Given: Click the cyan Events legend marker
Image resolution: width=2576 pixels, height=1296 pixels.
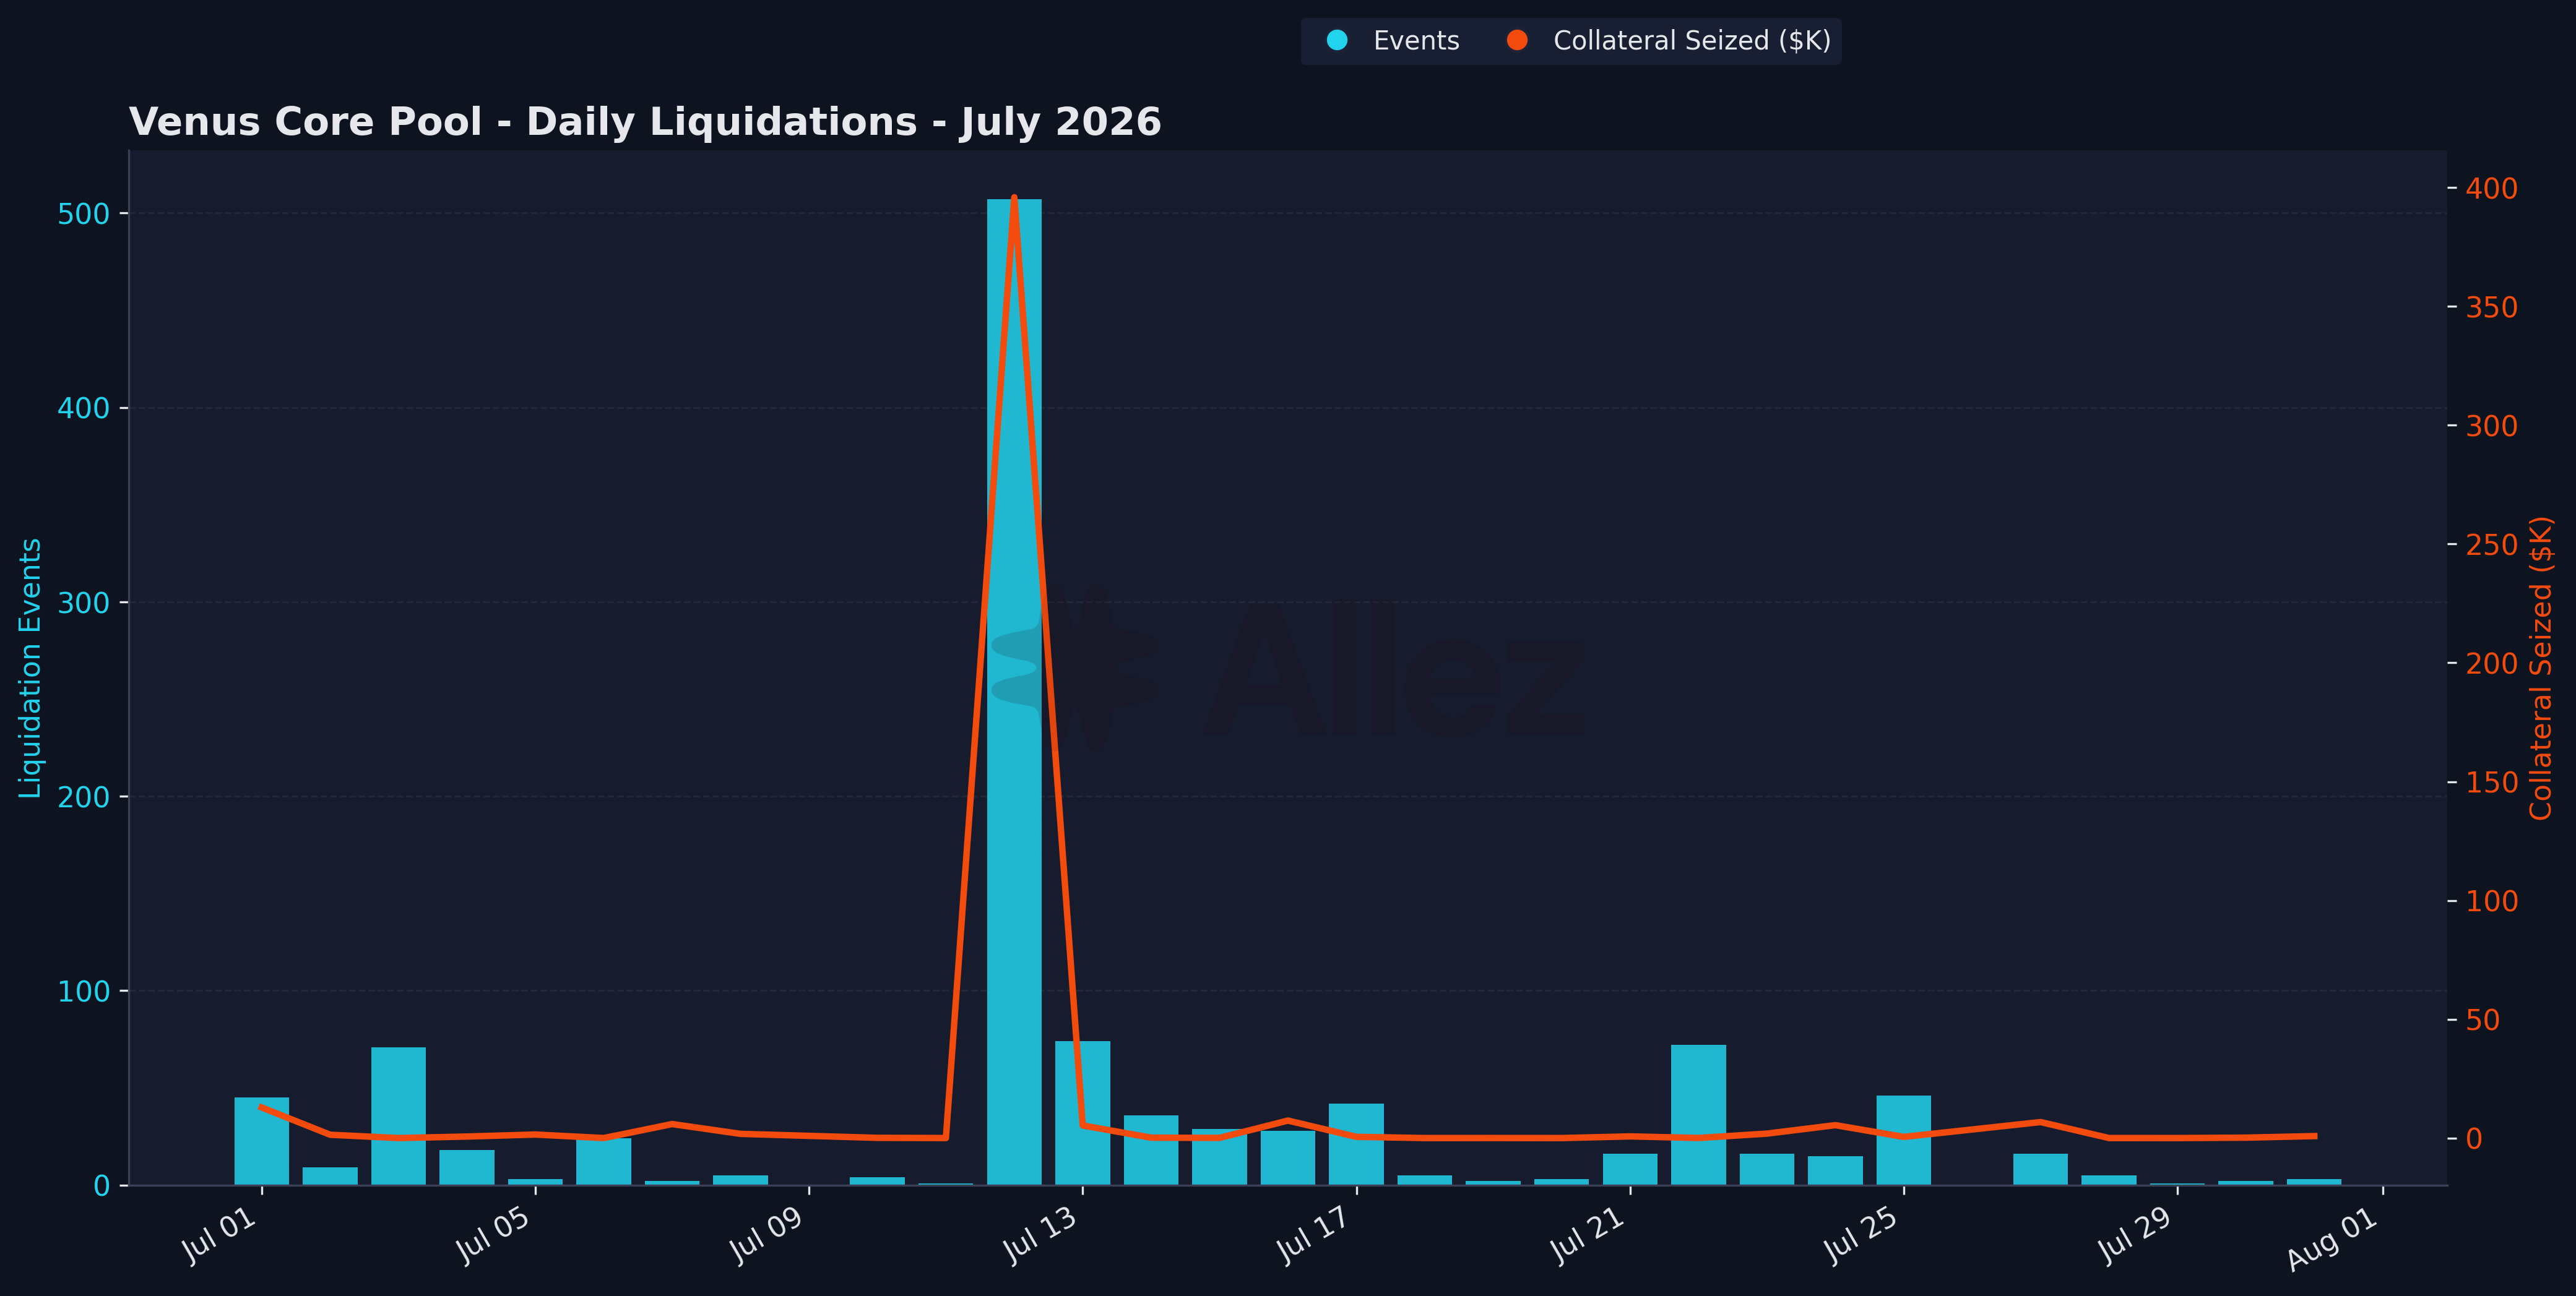Looking at the screenshot, I should pos(1337,40).
